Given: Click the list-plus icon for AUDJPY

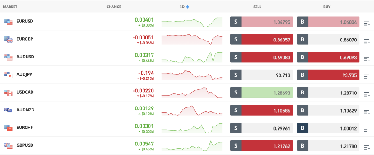Looking at the screenshot, I should (367, 77).
